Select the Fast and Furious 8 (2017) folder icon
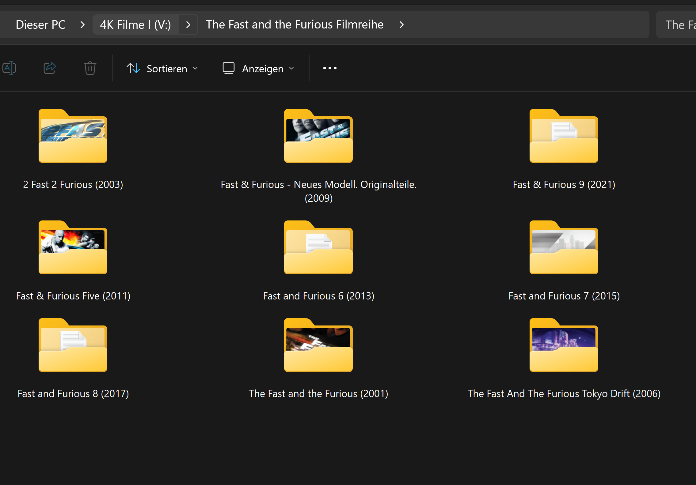696x485 pixels. pyautogui.click(x=73, y=345)
